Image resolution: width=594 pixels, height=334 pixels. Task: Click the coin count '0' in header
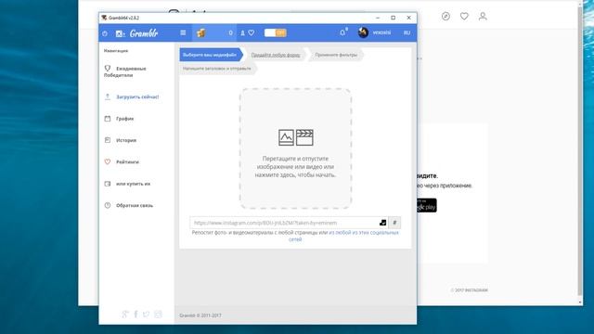tap(231, 33)
